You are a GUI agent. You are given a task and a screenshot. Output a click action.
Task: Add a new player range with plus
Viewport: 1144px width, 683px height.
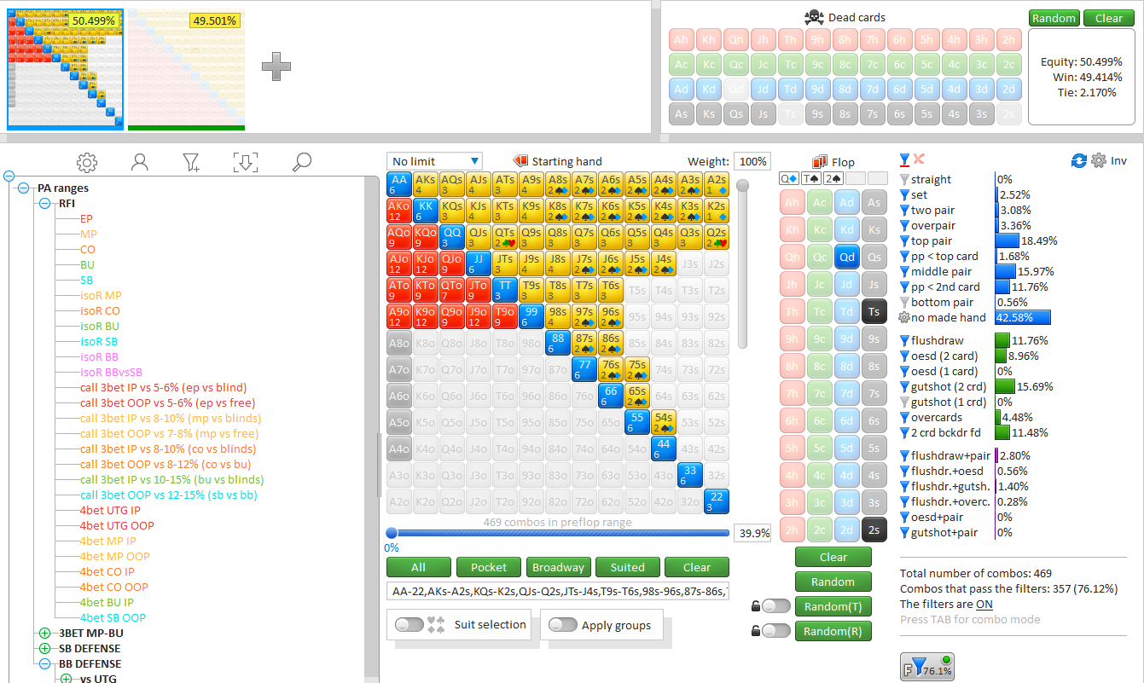click(276, 67)
